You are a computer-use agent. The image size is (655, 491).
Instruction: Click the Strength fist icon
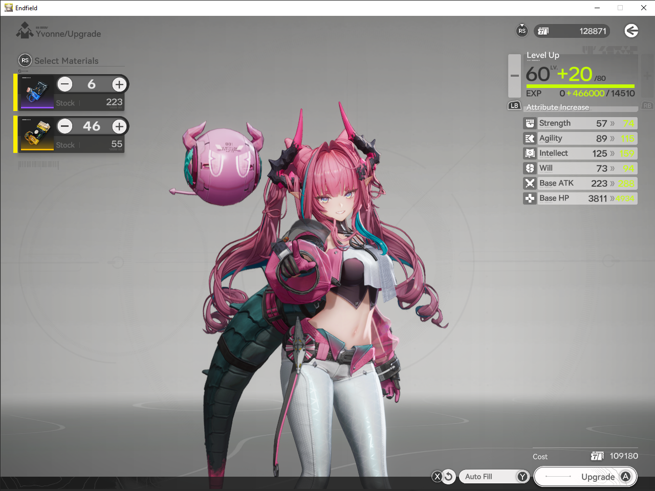tap(530, 123)
